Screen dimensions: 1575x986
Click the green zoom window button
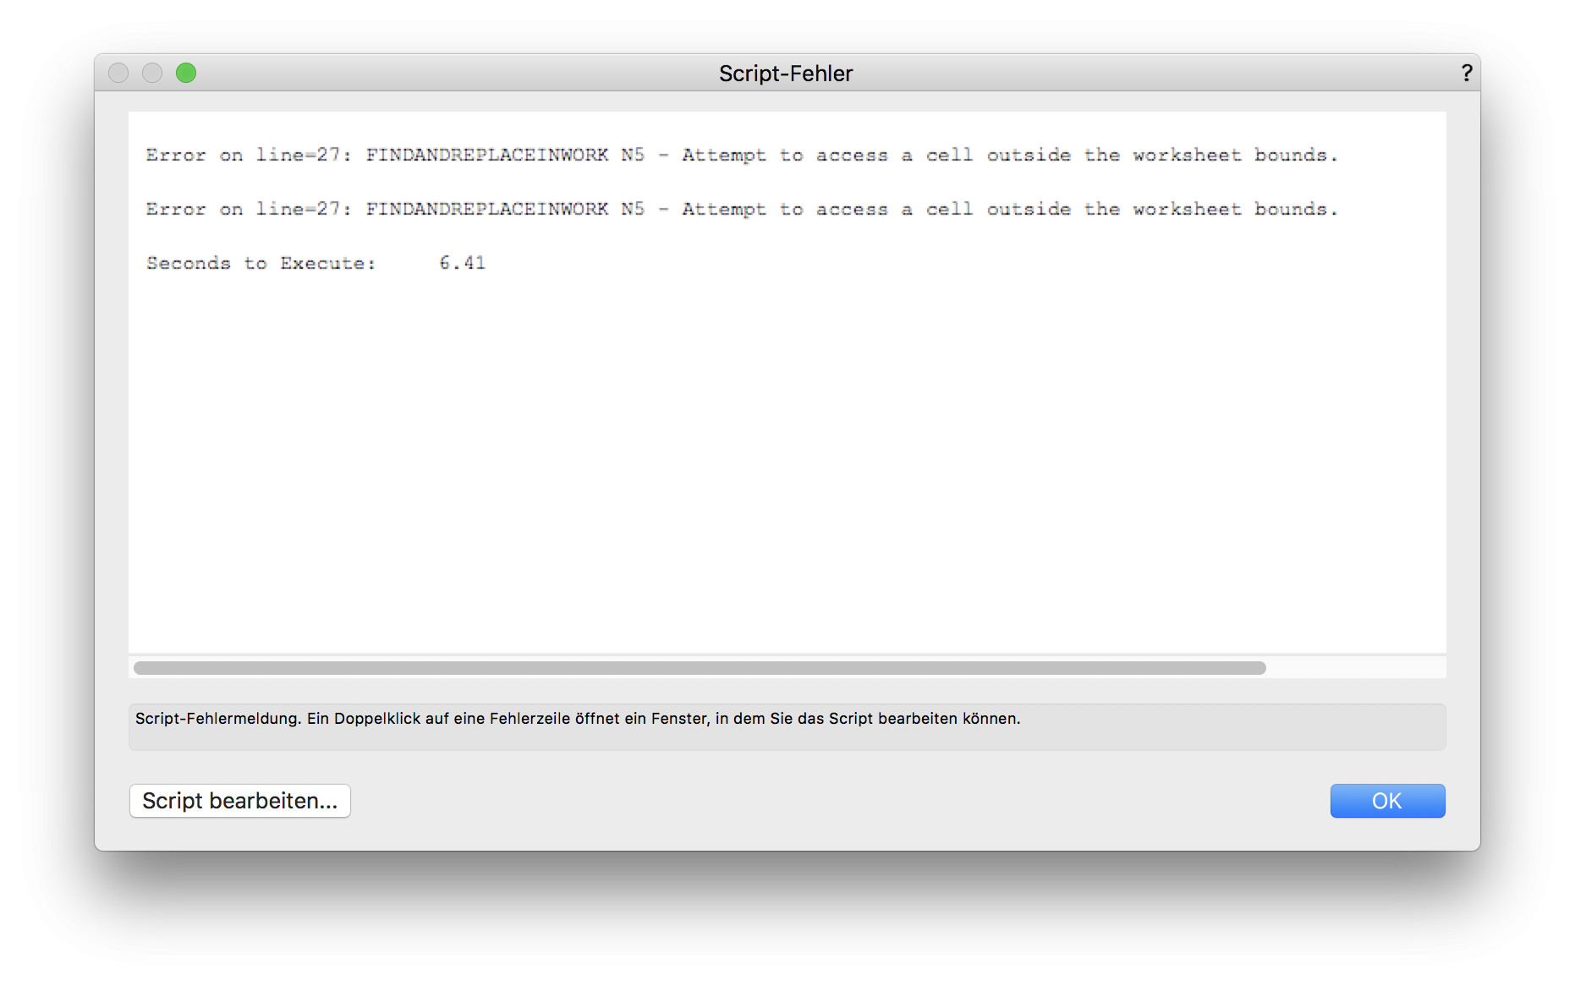(186, 74)
